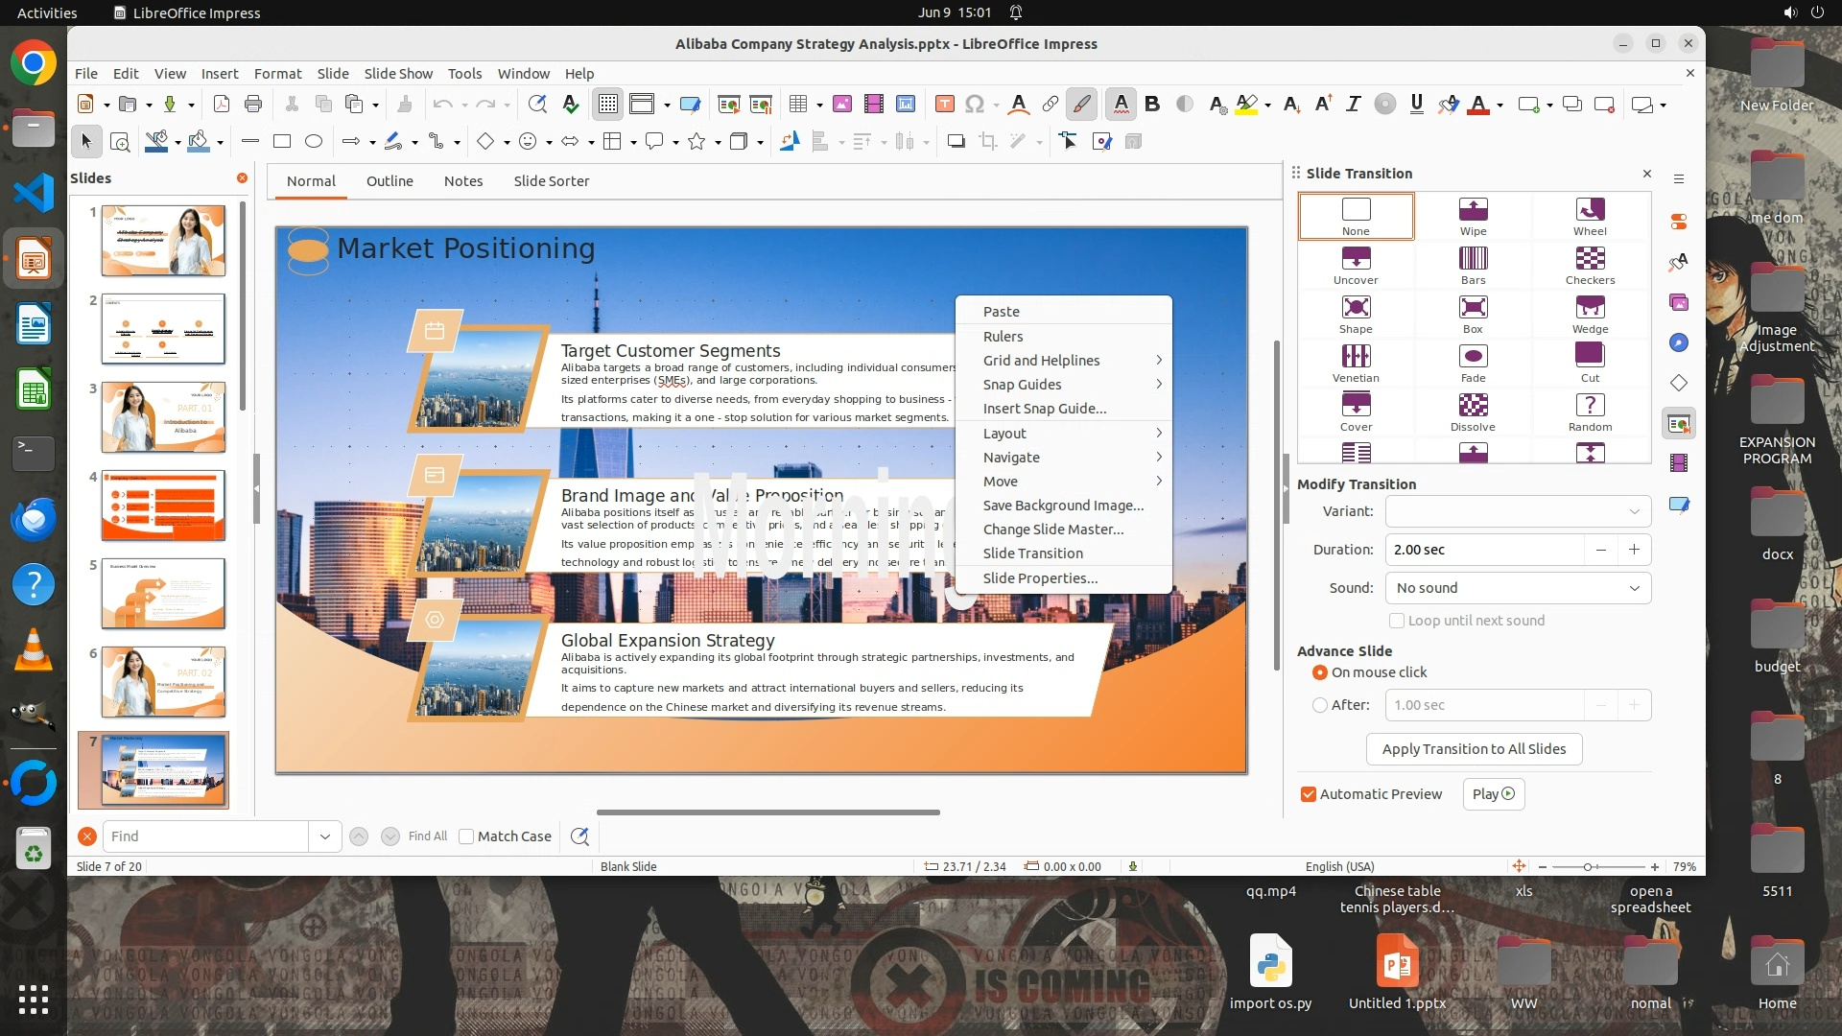The height and width of the screenshot is (1036, 1842).
Task: Expand the Variant combo box
Action: (x=1518, y=511)
